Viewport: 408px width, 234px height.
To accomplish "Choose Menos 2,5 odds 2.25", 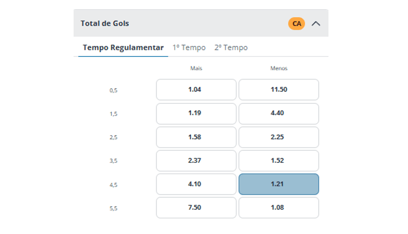I will point(279,137).
